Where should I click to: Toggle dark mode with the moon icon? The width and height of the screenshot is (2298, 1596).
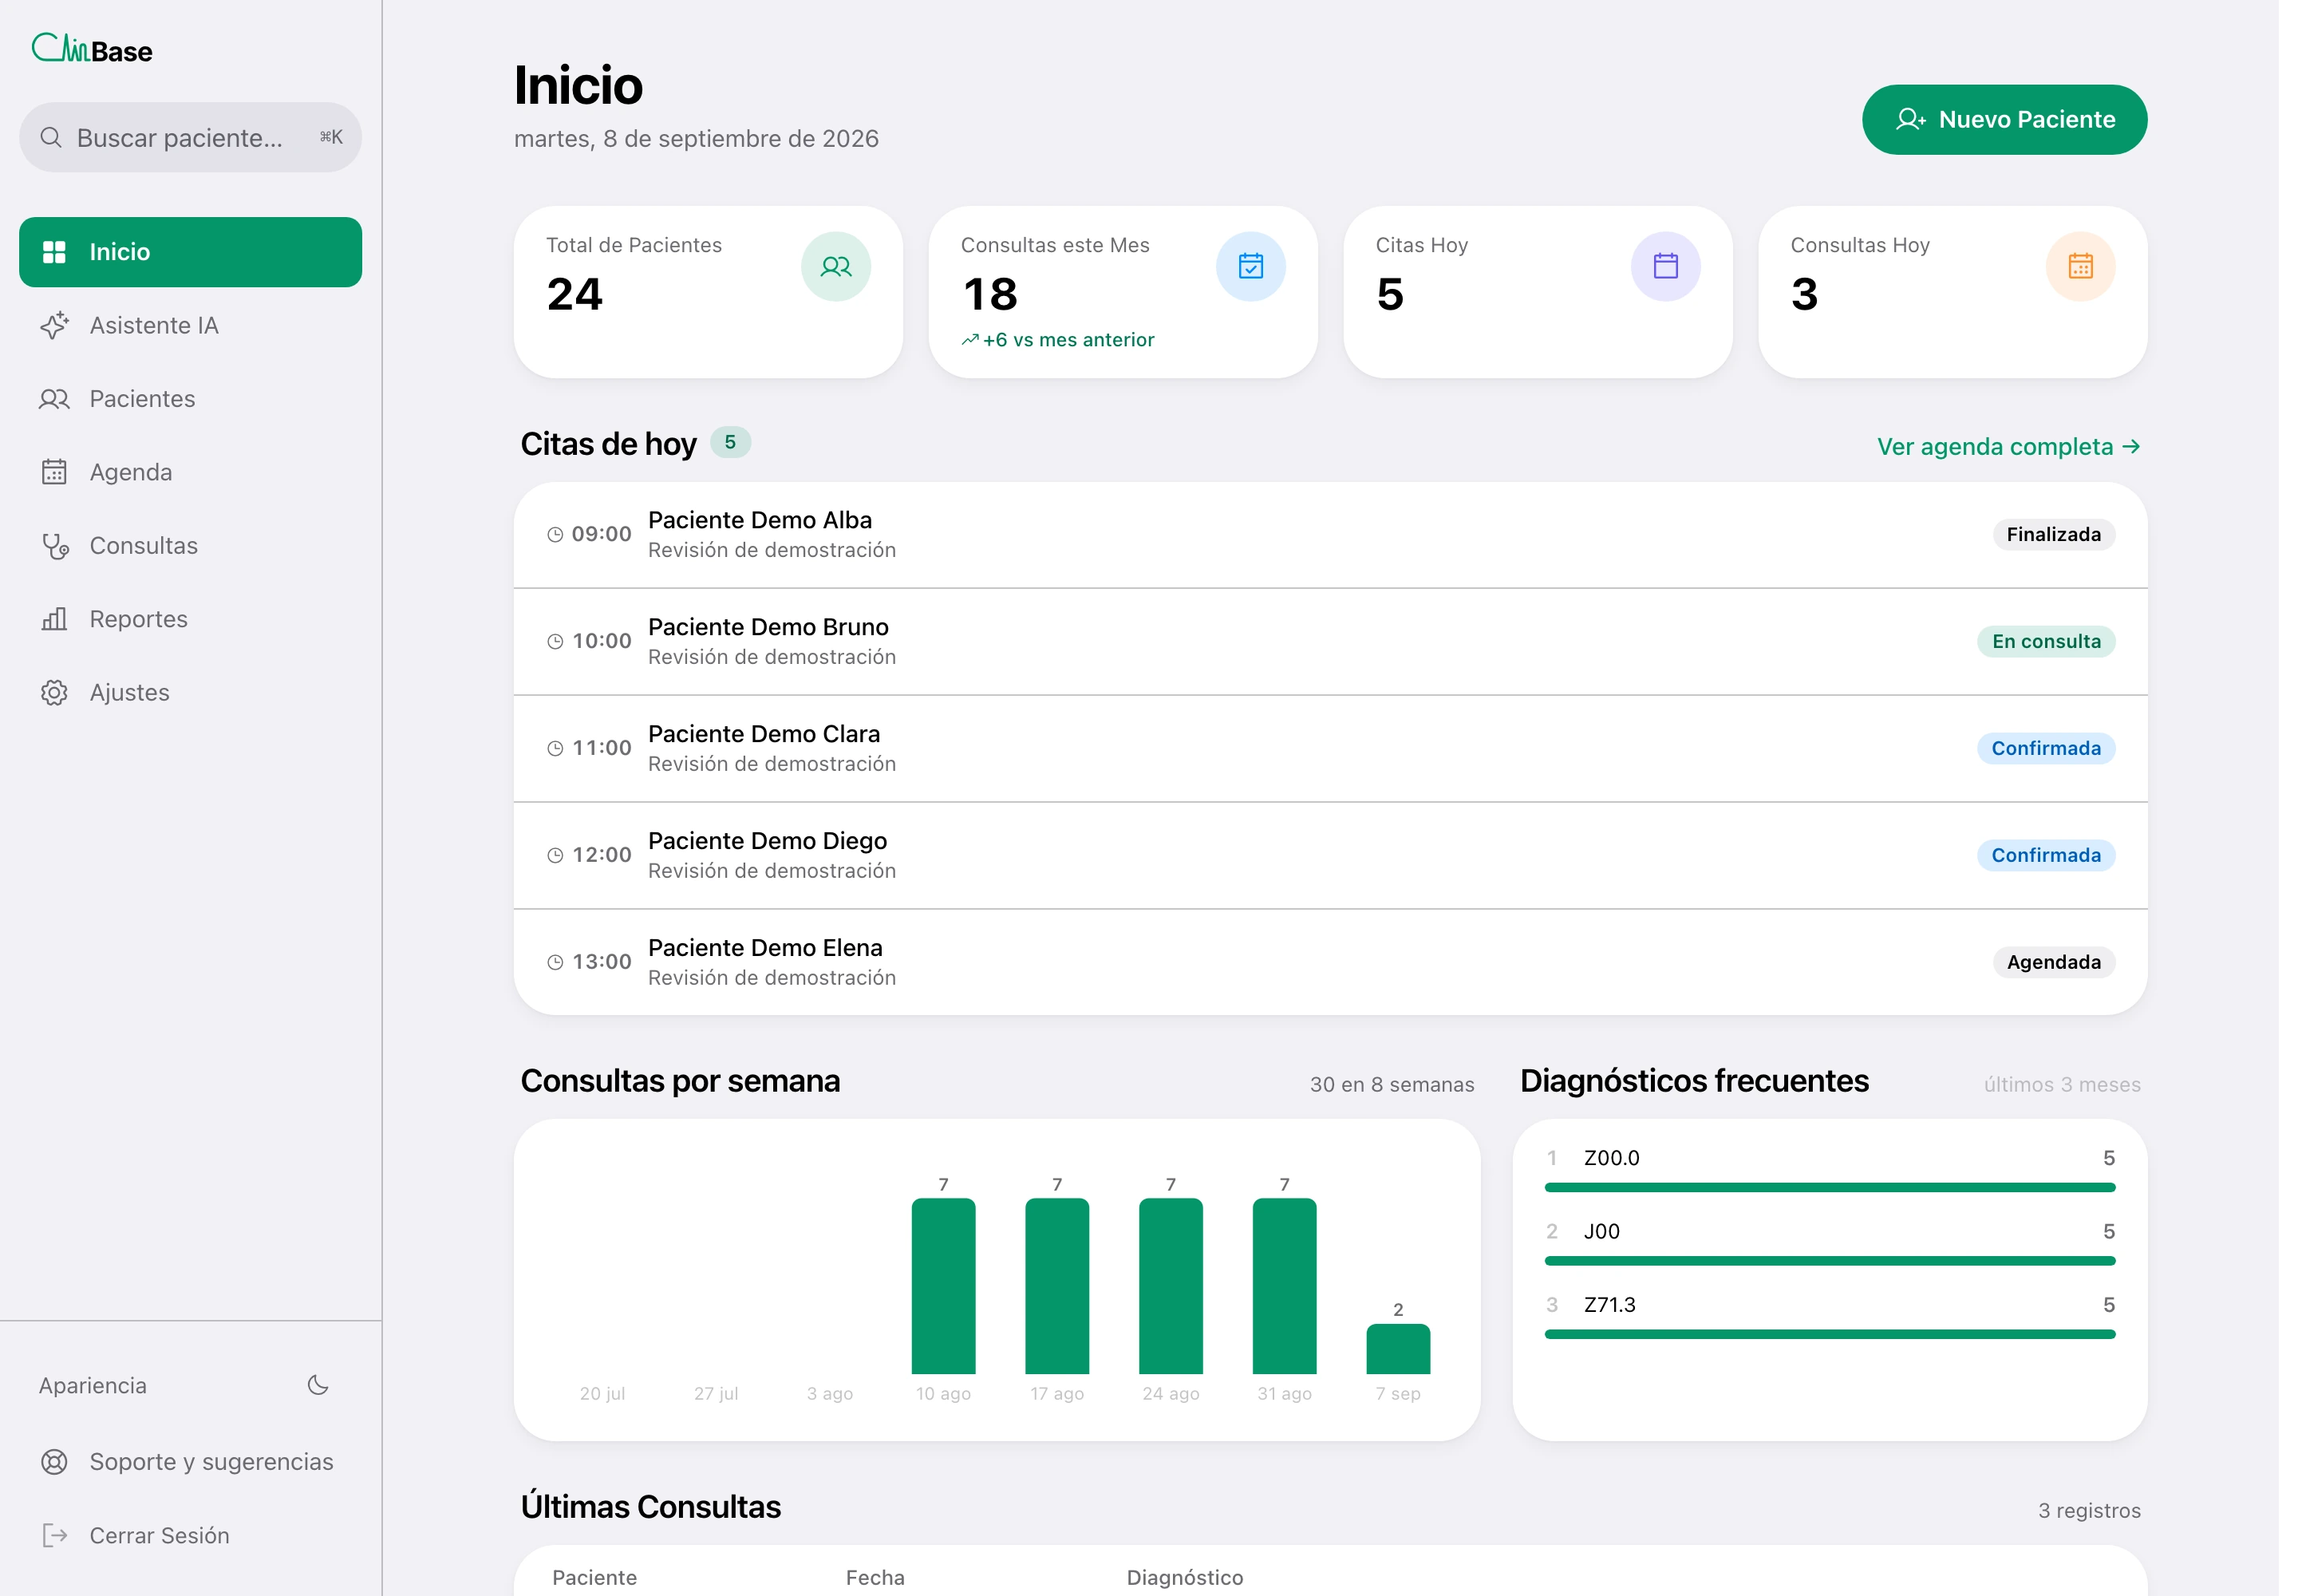click(318, 1385)
